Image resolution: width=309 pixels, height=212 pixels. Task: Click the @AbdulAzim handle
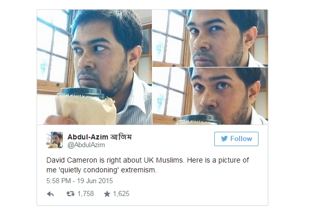click(x=86, y=145)
